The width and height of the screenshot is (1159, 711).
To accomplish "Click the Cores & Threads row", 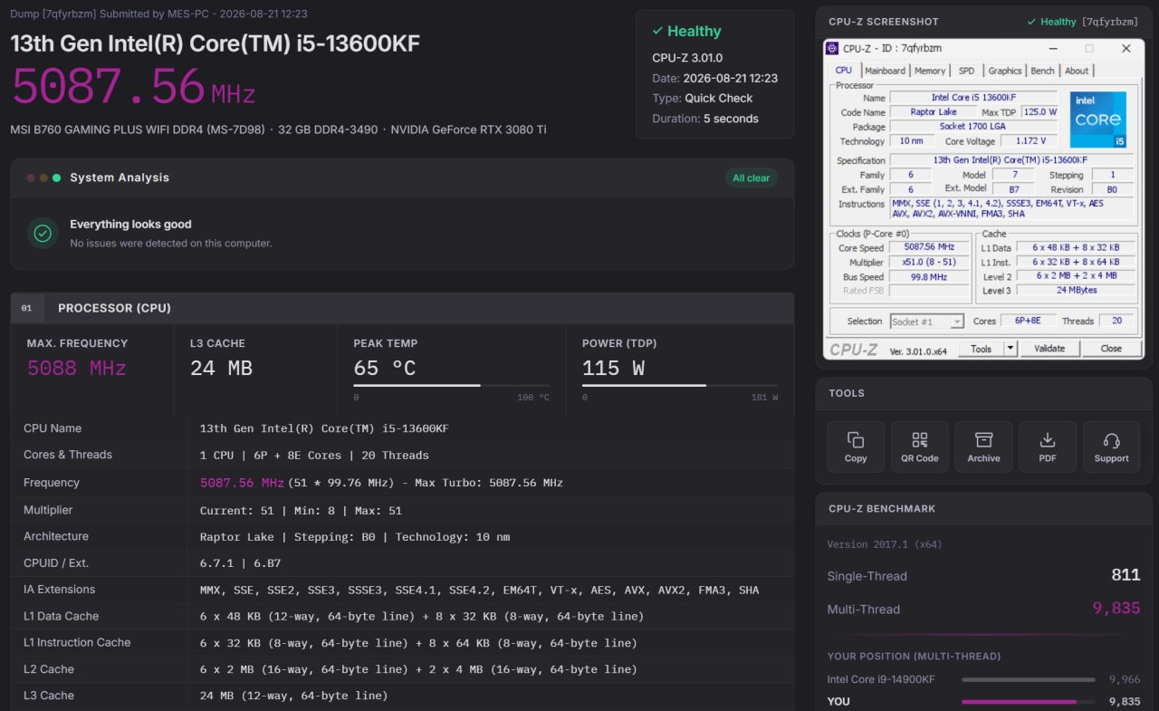I will coord(402,455).
